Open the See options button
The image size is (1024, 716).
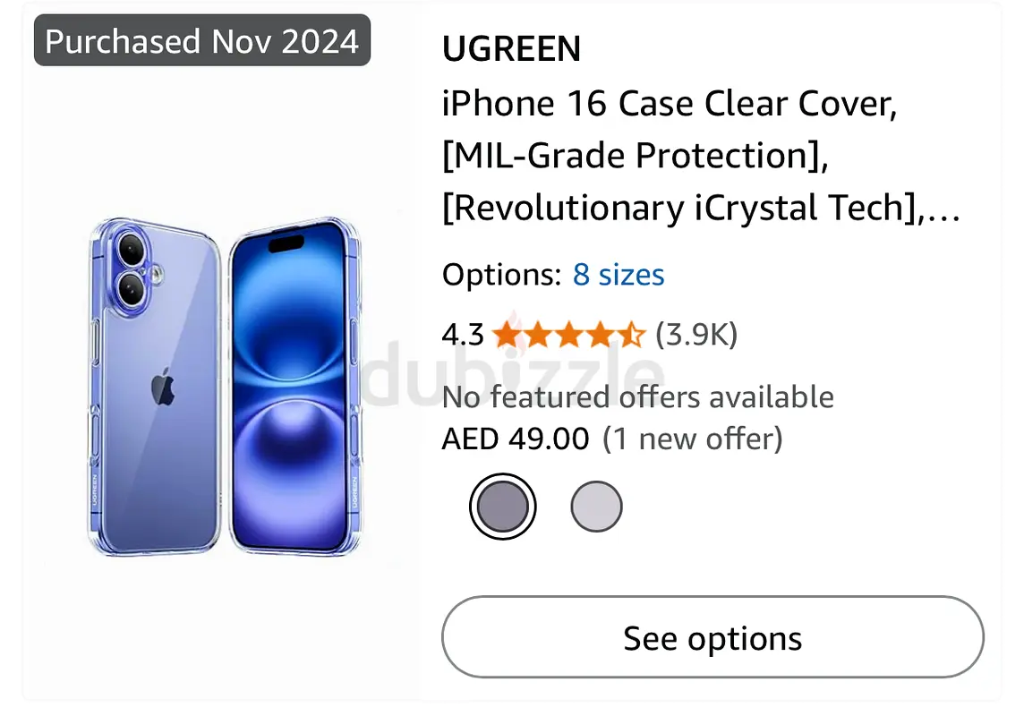click(713, 637)
